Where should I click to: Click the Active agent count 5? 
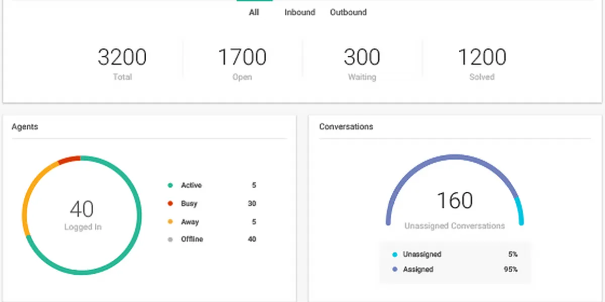[x=254, y=186]
